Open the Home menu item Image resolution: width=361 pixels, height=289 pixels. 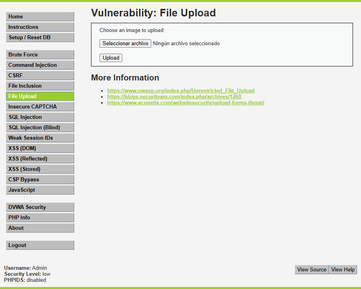click(40, 16)
